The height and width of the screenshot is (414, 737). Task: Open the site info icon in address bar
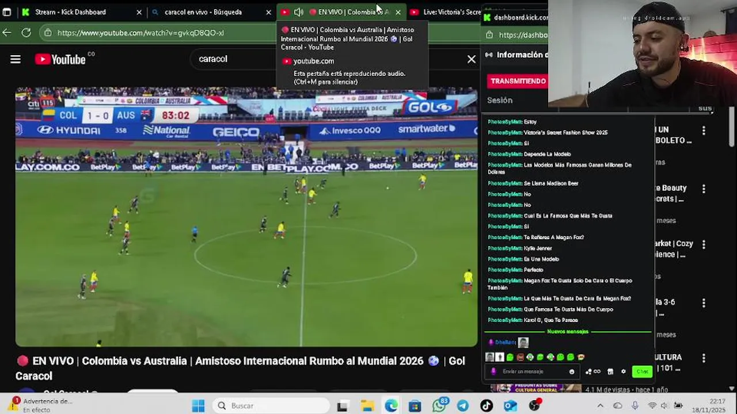[48, 33]
